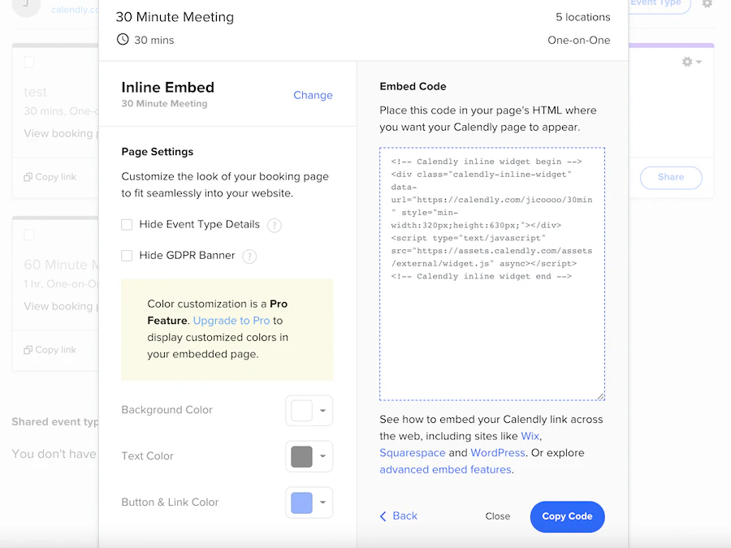
Task: Select the test event card checkbox
Action: coord(29,63)
